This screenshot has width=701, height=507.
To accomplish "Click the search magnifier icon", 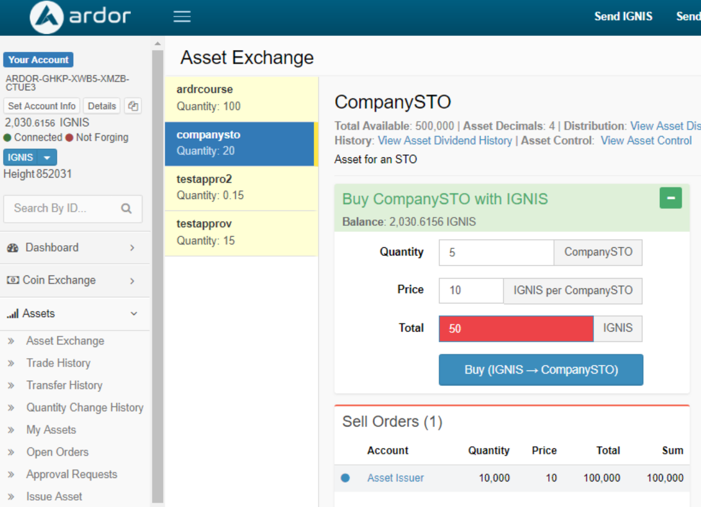I will tap(126, 209).
